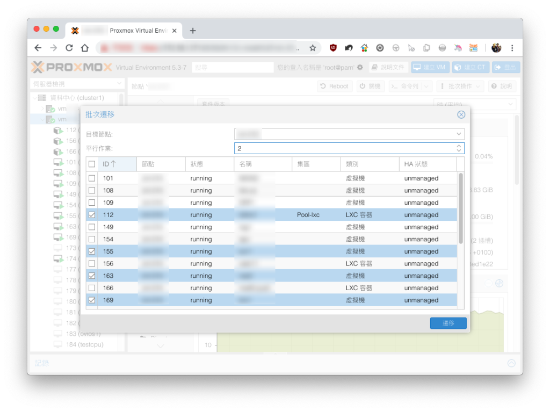
Task: Bookmark this page with the star icon
Action: tap(313, 48)
